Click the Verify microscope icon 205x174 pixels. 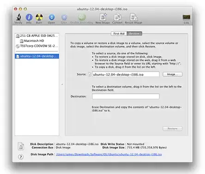click(x=18, y=17)
